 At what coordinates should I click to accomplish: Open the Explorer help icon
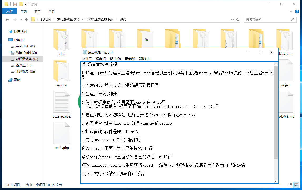297,12
